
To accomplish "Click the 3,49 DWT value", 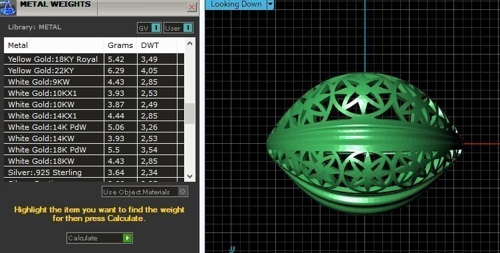I will click(149, 59).
